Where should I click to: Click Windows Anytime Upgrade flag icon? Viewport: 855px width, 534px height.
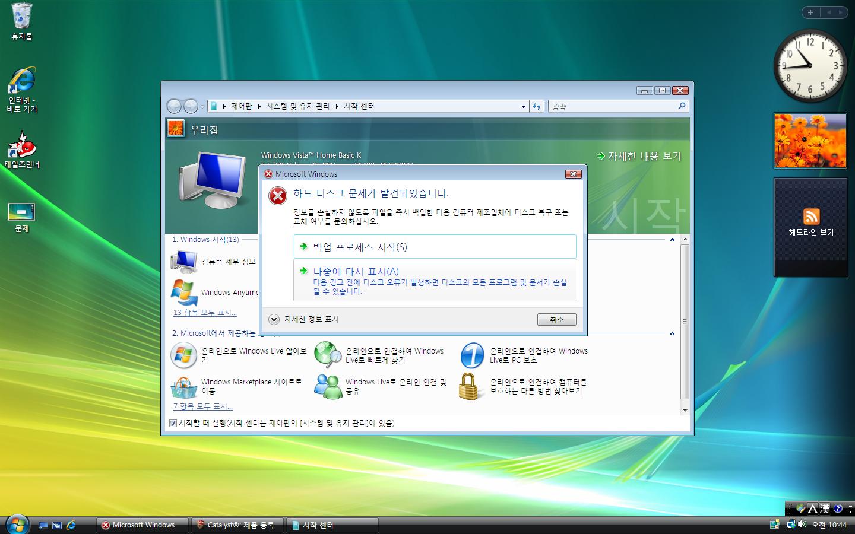click(184, 292)
